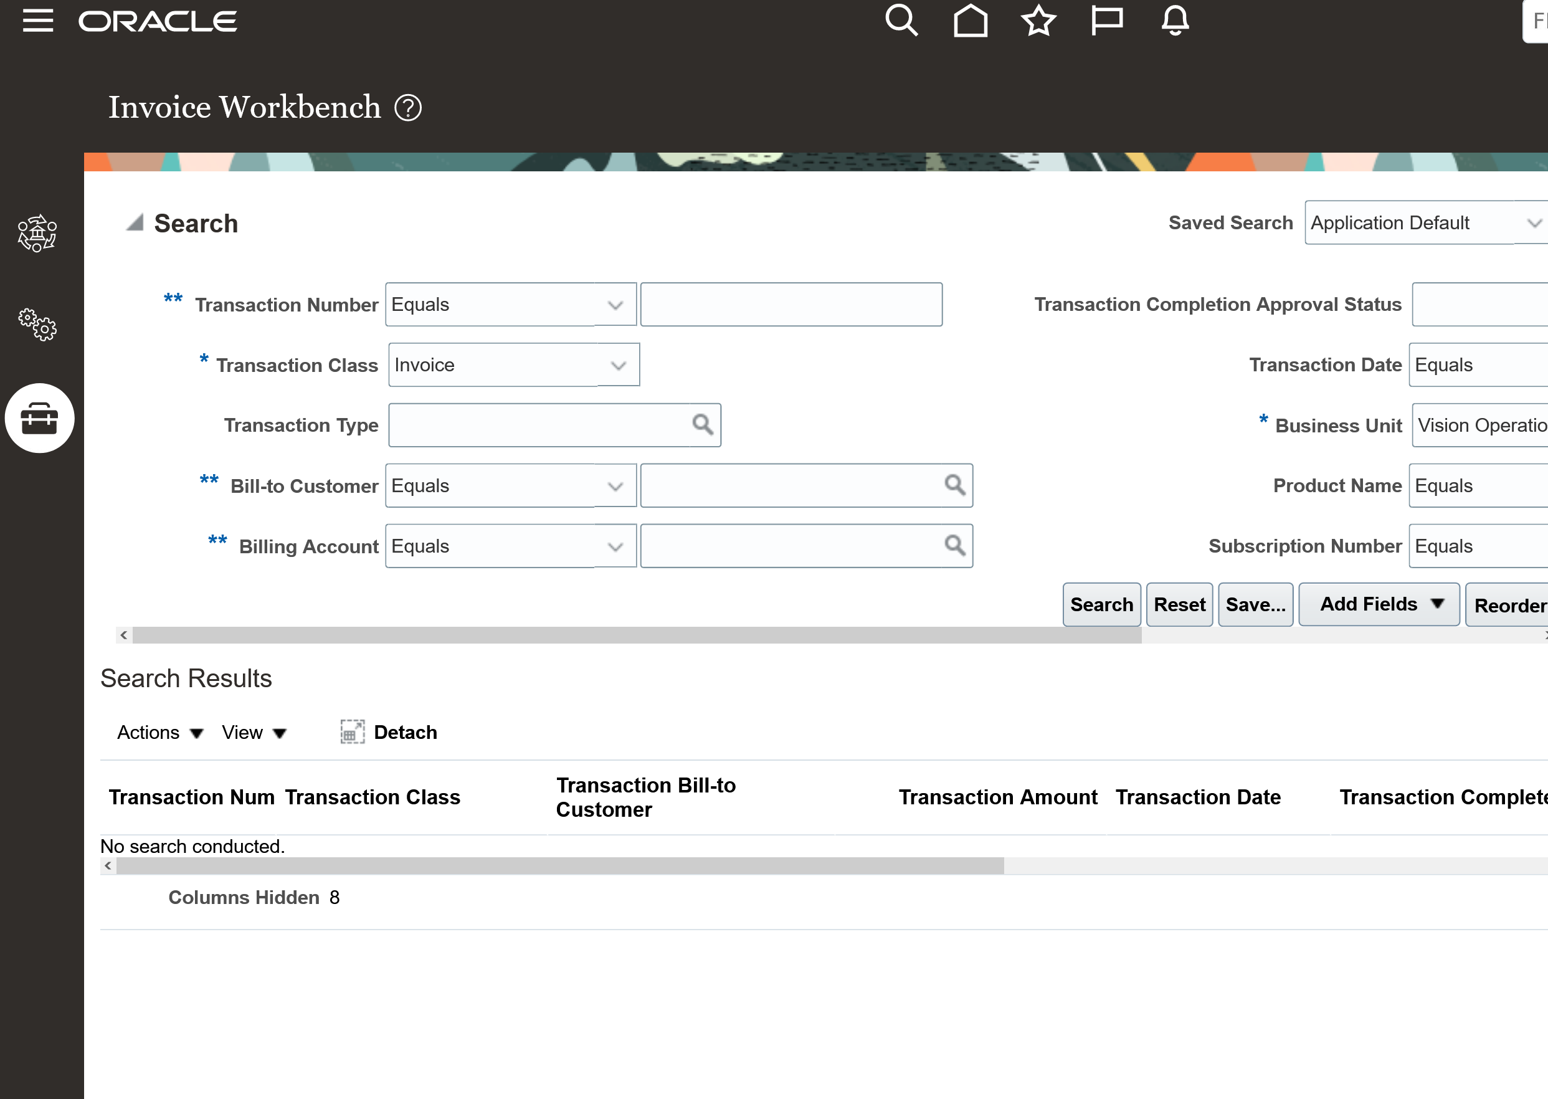The height and width of the screenshot is (1099, 1548).
Task: Open Watchlist flag icon
Action: pos(1107,21)
